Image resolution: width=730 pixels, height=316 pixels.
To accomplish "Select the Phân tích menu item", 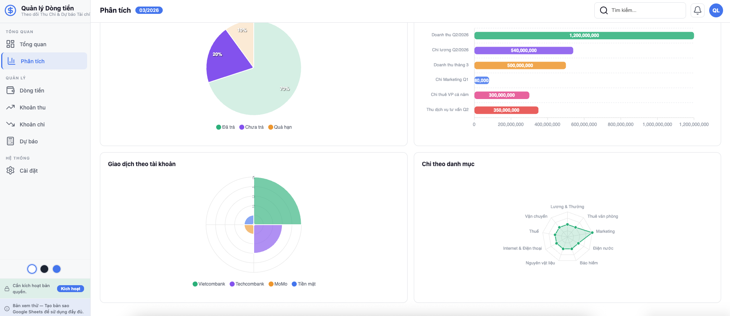I will point(44,61).
